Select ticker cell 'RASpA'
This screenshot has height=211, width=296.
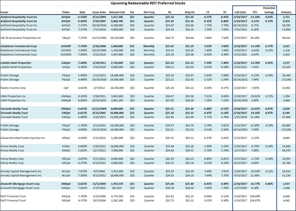pyautogui.click(x=66, y=196)
